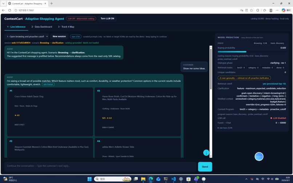293x183 pixels.
Task: Open the Windows taskbar search box
Action: tap(113, 179)
